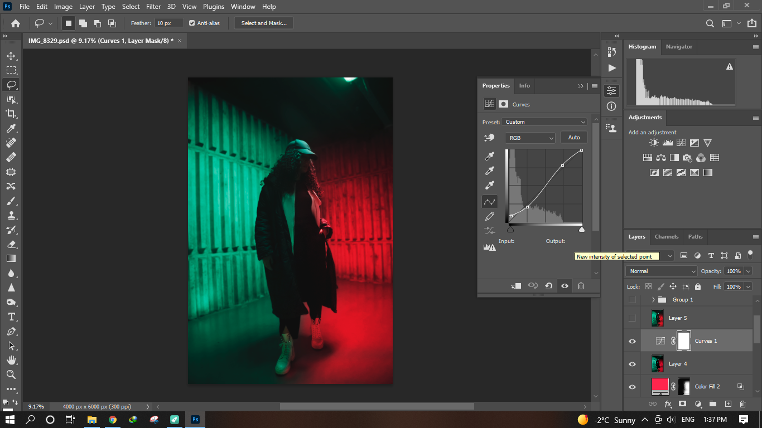Click the white point slider under the curve
Image resolution: width=762 pixels, height=428 pixels.
tap(582, 229)
